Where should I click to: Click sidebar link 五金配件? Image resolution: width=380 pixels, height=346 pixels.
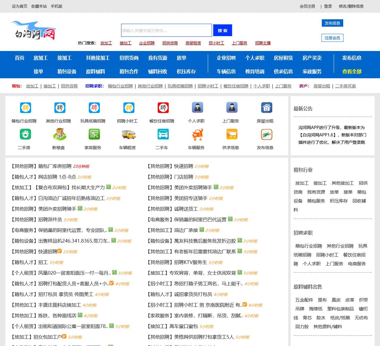[304, 300]
